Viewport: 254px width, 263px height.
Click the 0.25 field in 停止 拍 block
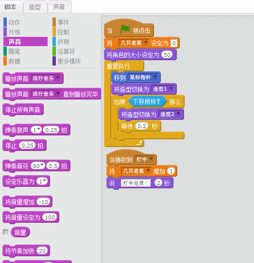tap(27, 146)
